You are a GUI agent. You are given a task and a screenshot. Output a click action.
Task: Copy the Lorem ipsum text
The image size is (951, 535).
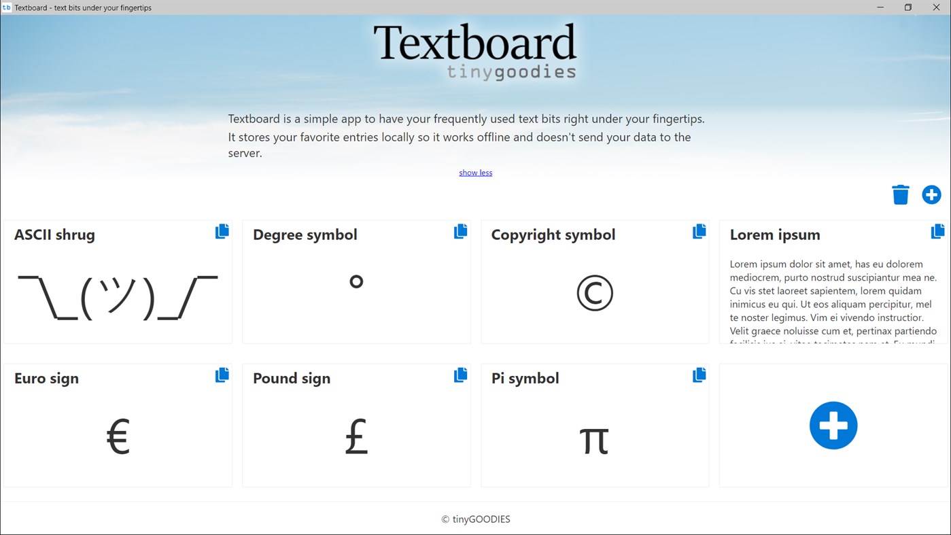(937, 231)
